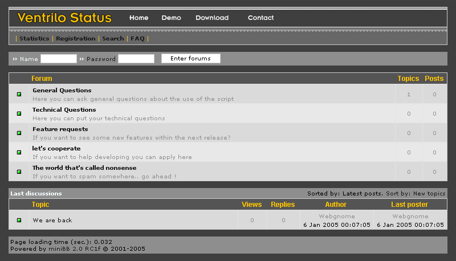Open The world that's called nonsense forum
This screenshot has width=456, height=261.
[x=84, y=168]
